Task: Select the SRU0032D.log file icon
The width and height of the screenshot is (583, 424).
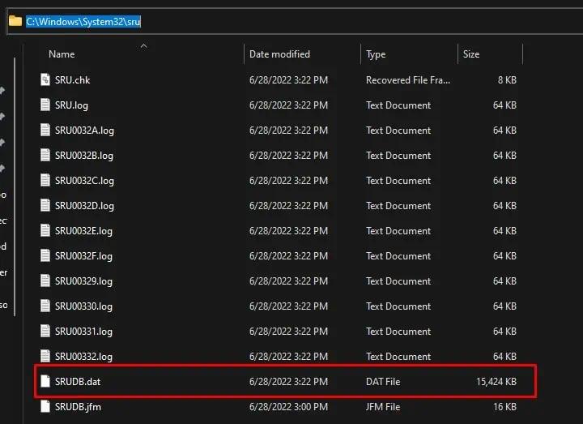Action: (45, 205)
